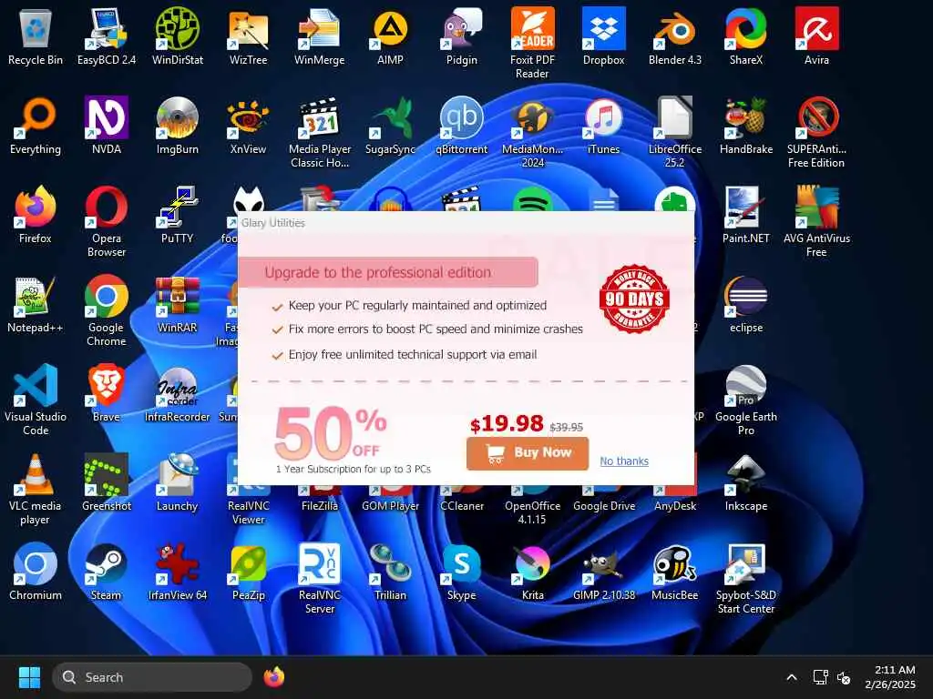Select the Pidgin desktop icon
Viewport: 933px width, 699px height.
[462, 36]
